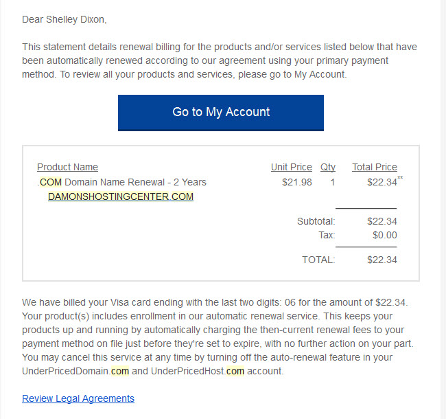Click the Unit Price column header

(291, 167)
